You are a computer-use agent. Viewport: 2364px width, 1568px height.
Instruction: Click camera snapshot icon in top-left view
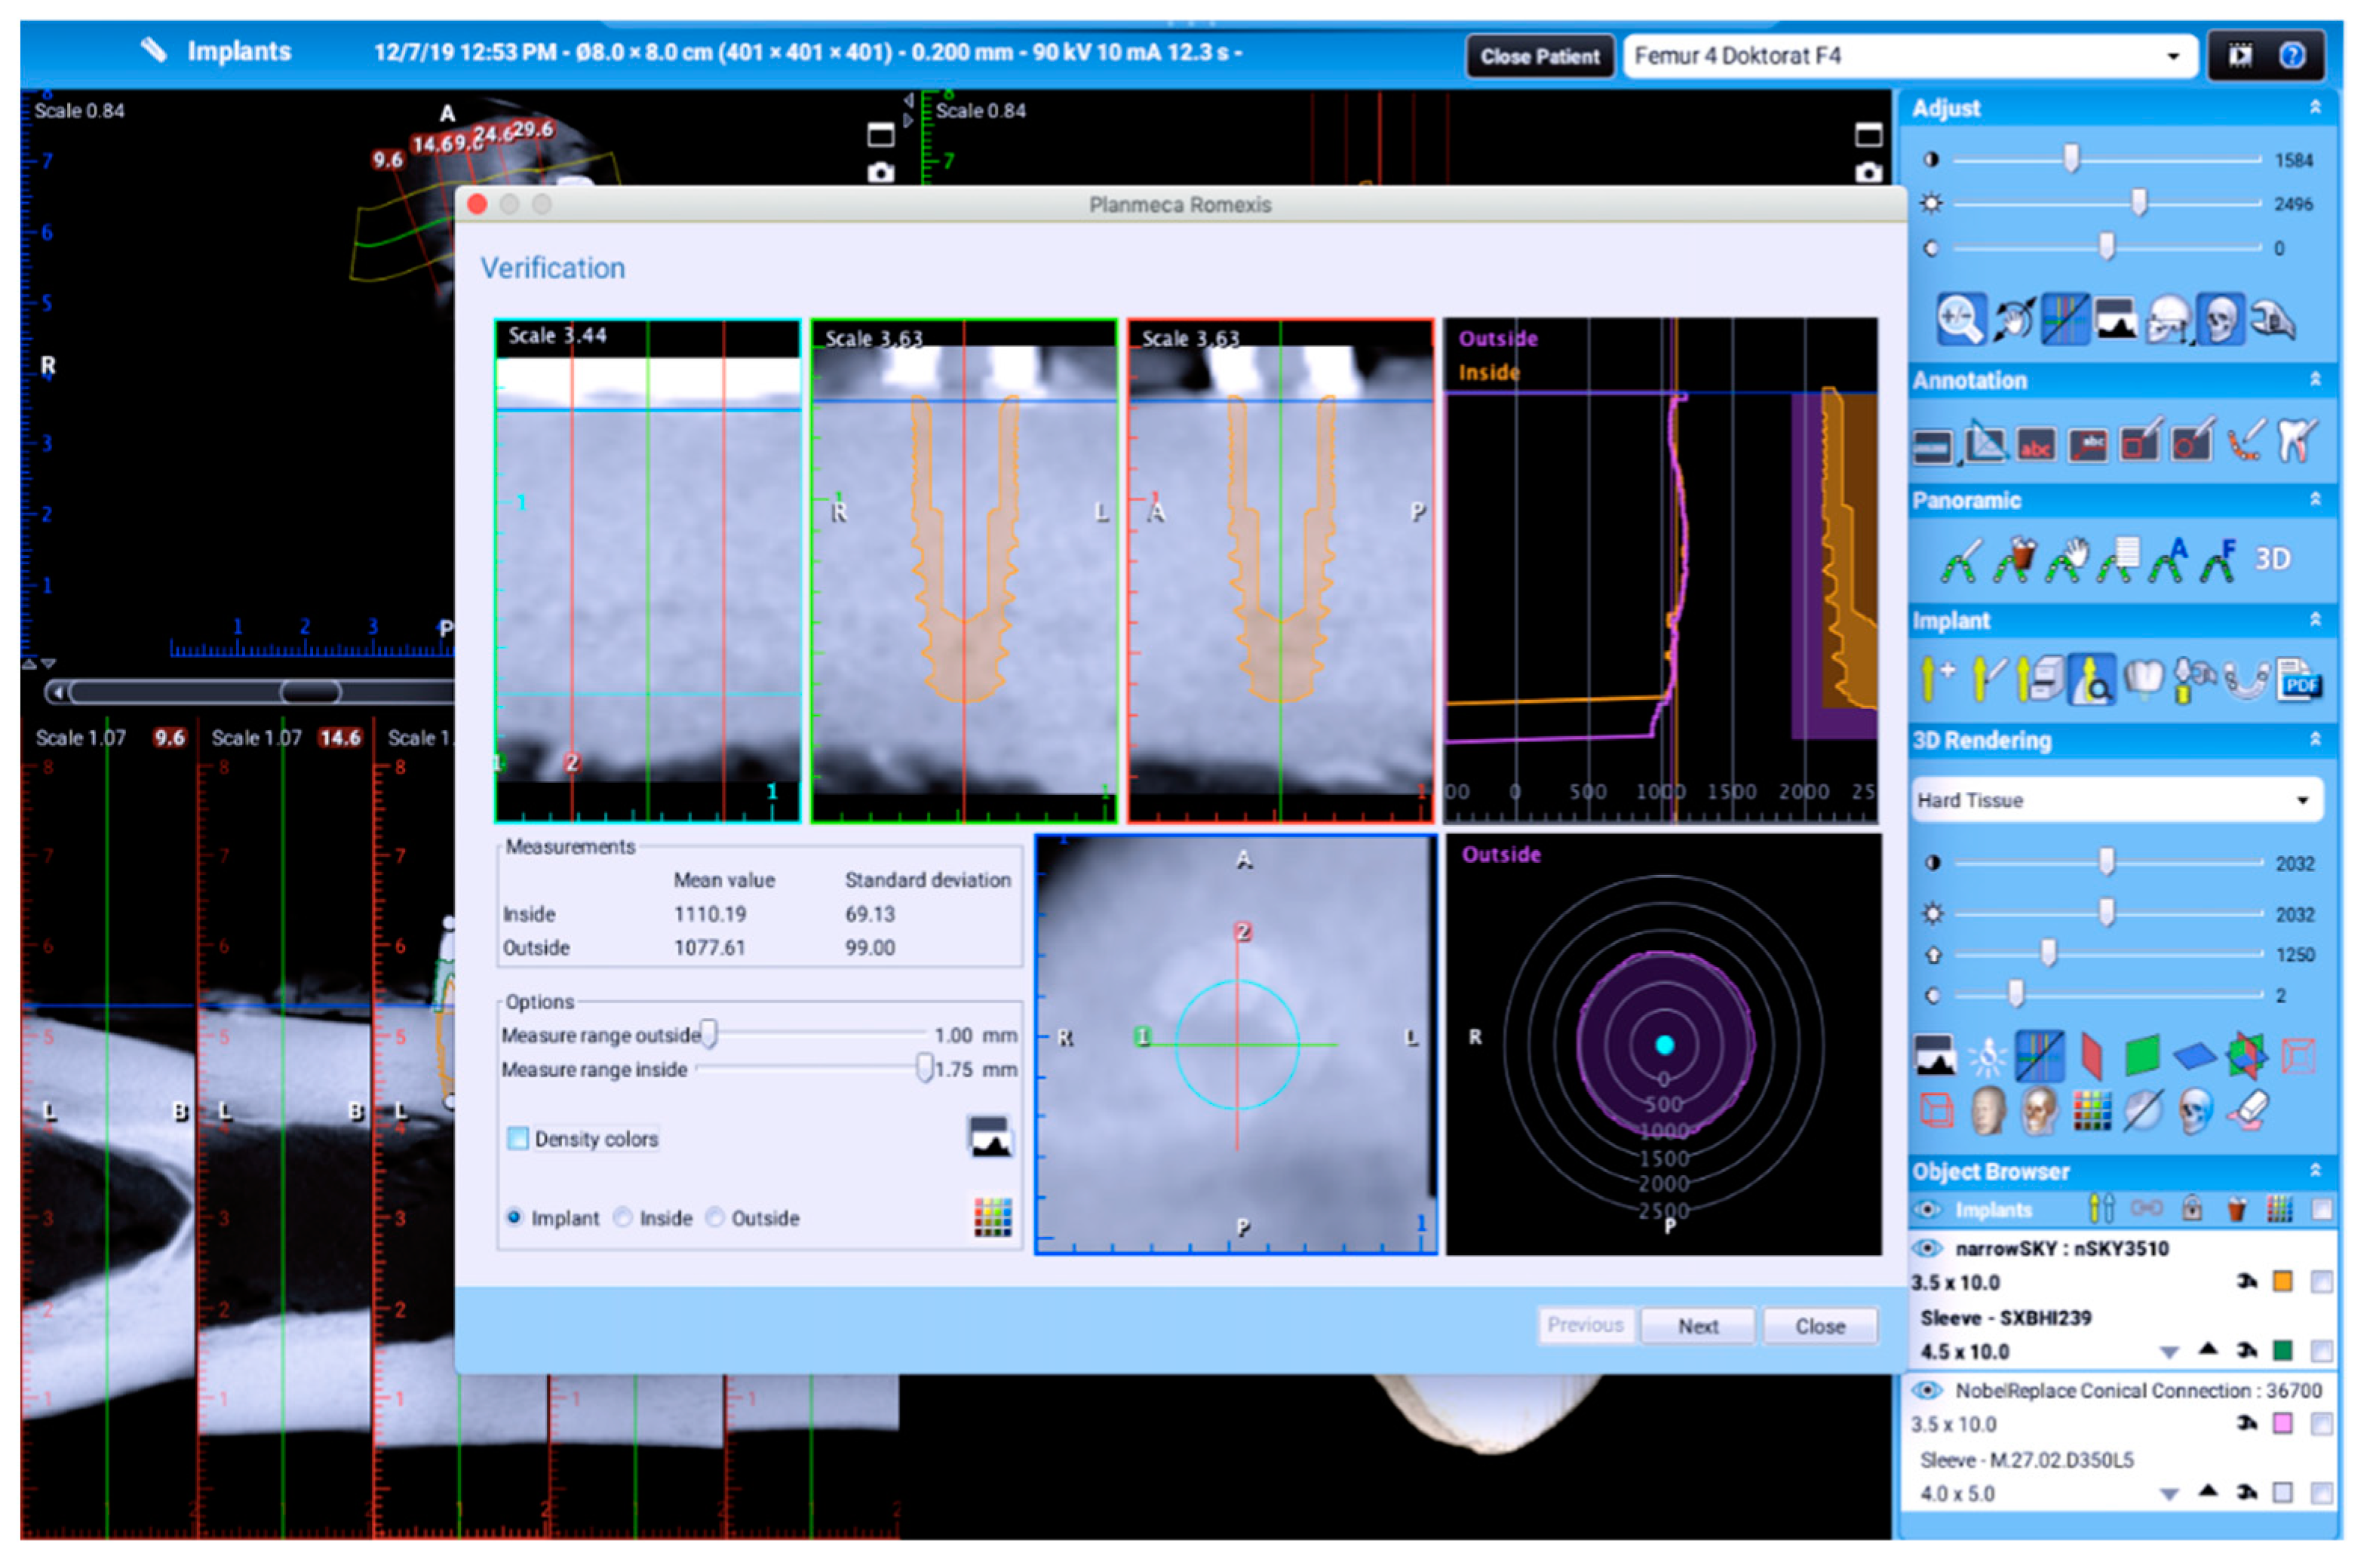click(x=880, y=173)
